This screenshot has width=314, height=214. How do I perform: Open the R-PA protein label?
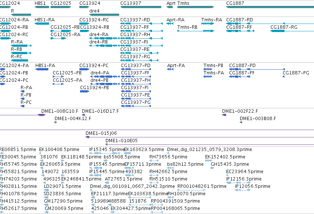point(27,88)
